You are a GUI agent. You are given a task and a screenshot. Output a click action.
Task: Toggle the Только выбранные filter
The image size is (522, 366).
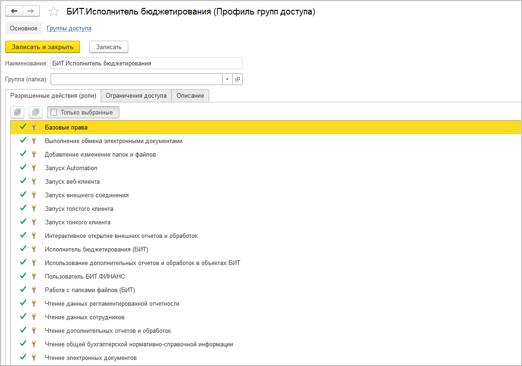[x=83, y=112]
